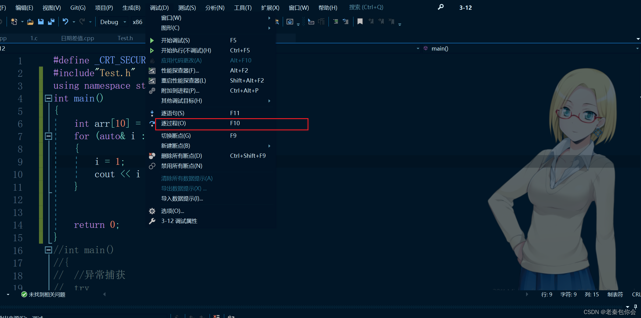The height and width of the screenshot is (318, 641).
Task: Click the green no-issues checkmark icon
Action: click(x=24, y=294)
